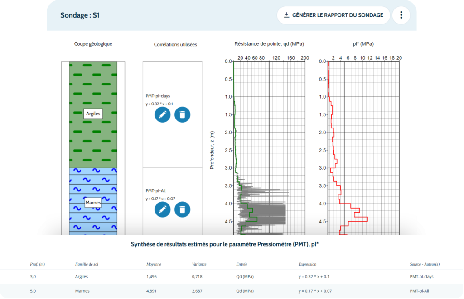Open the three-dot options menu

pyautogui.click(x=401, y=15)
